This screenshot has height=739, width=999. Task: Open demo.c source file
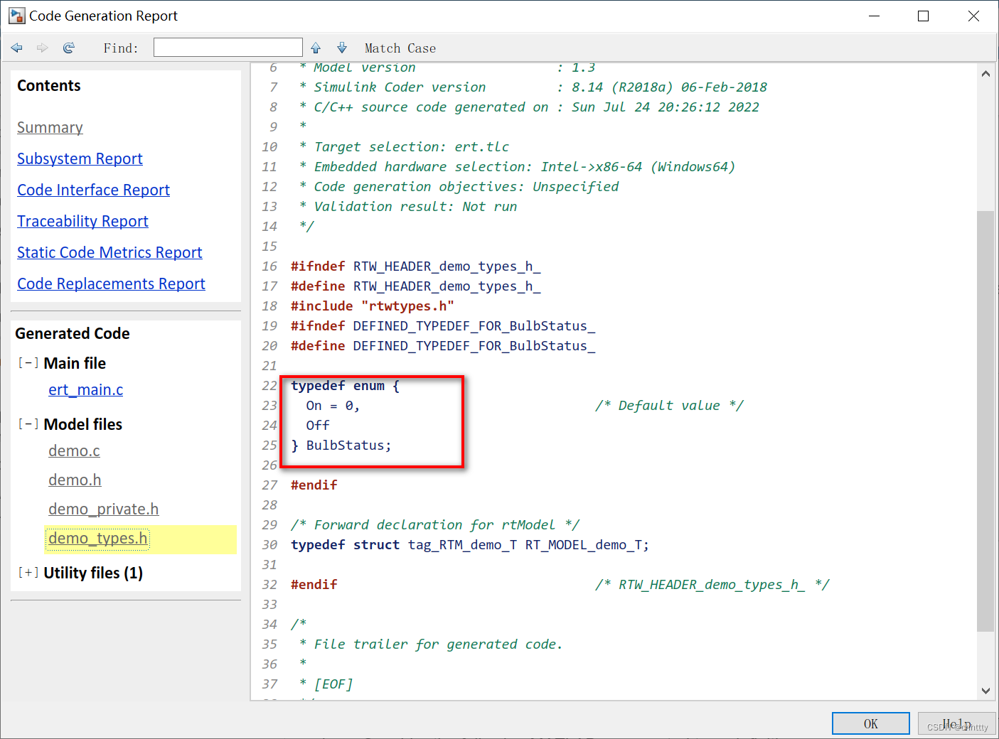tap(74, 451)
